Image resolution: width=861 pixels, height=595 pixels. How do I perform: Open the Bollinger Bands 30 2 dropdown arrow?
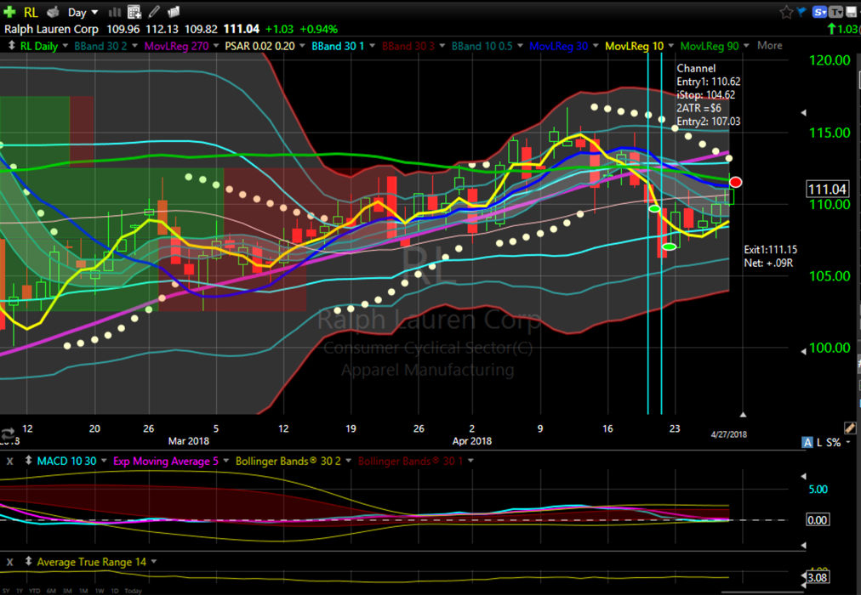[x=348, y=462]
